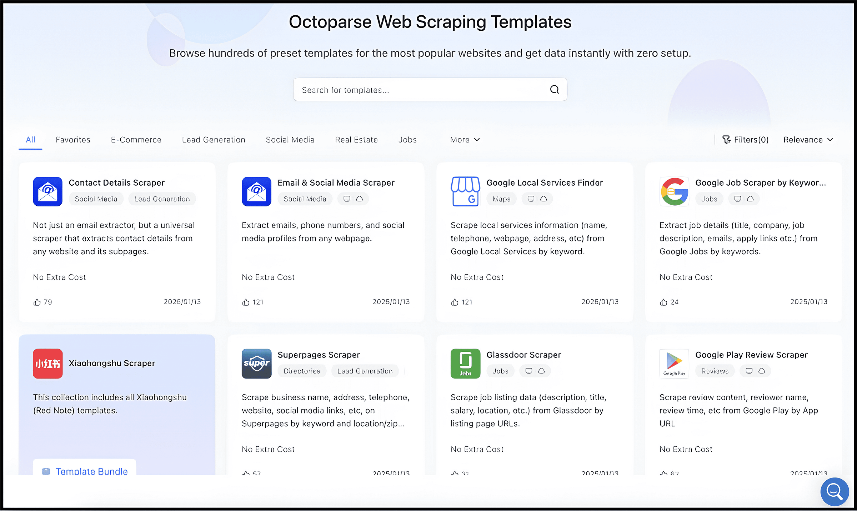Image resolution: width=857 pixels, height=511 pixels.
Task: Click Google Local Services Finder store icon
Action: tap(465, 191)
